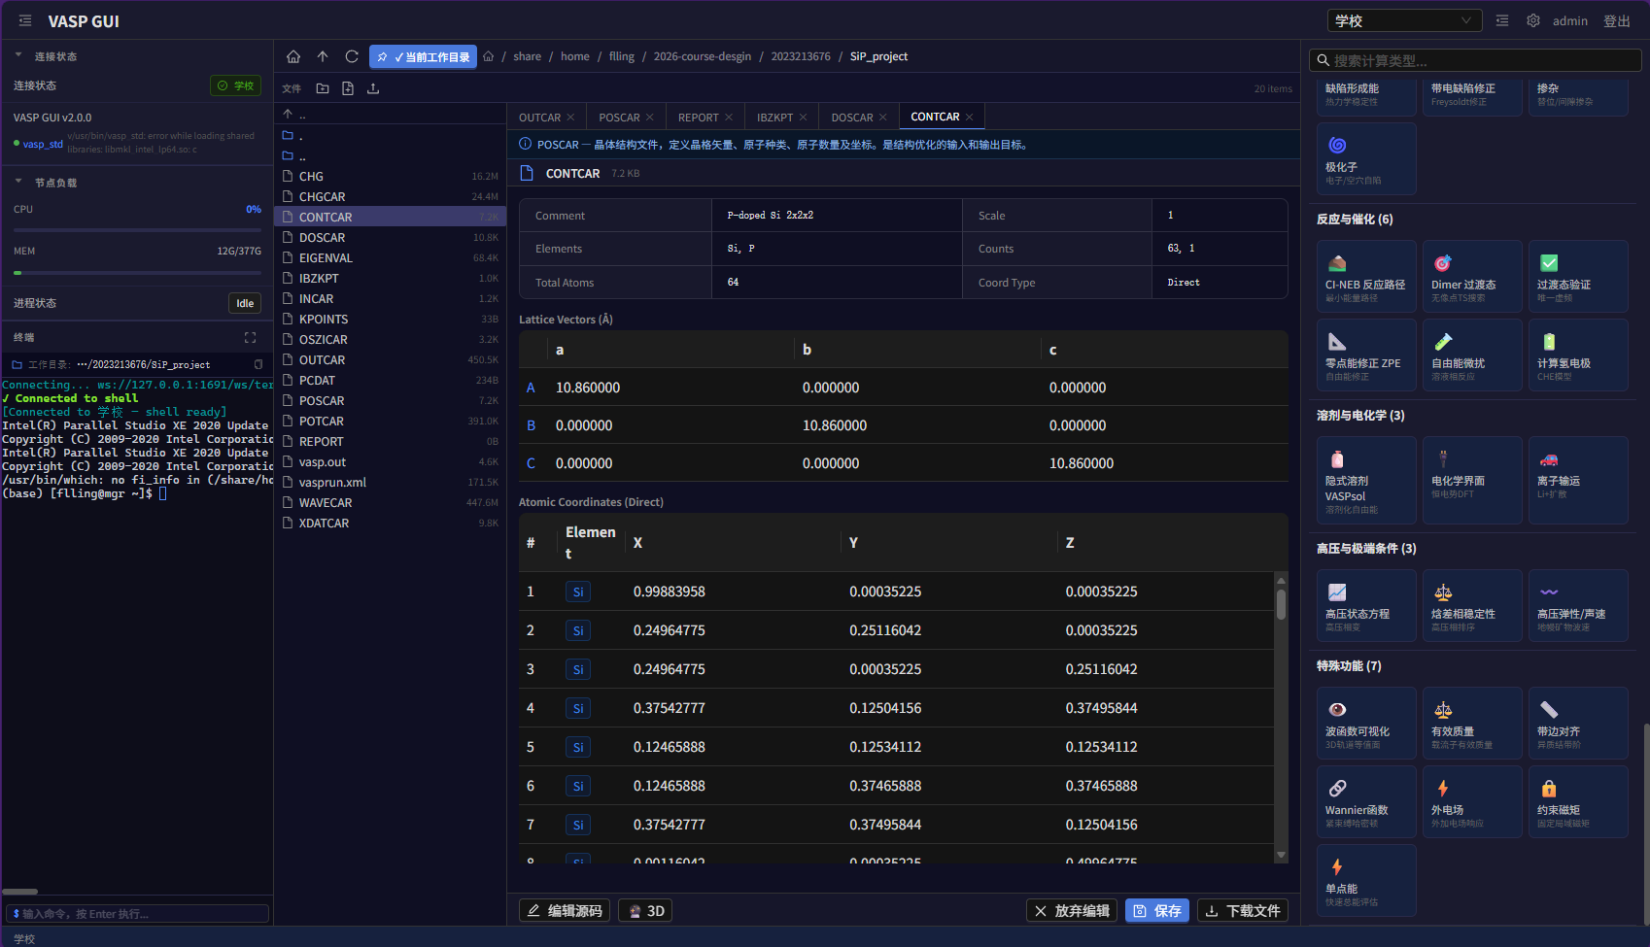Open the 学校 cluster dropdown
Screen dimensions: 1650x947
(x=1404, y=20)
